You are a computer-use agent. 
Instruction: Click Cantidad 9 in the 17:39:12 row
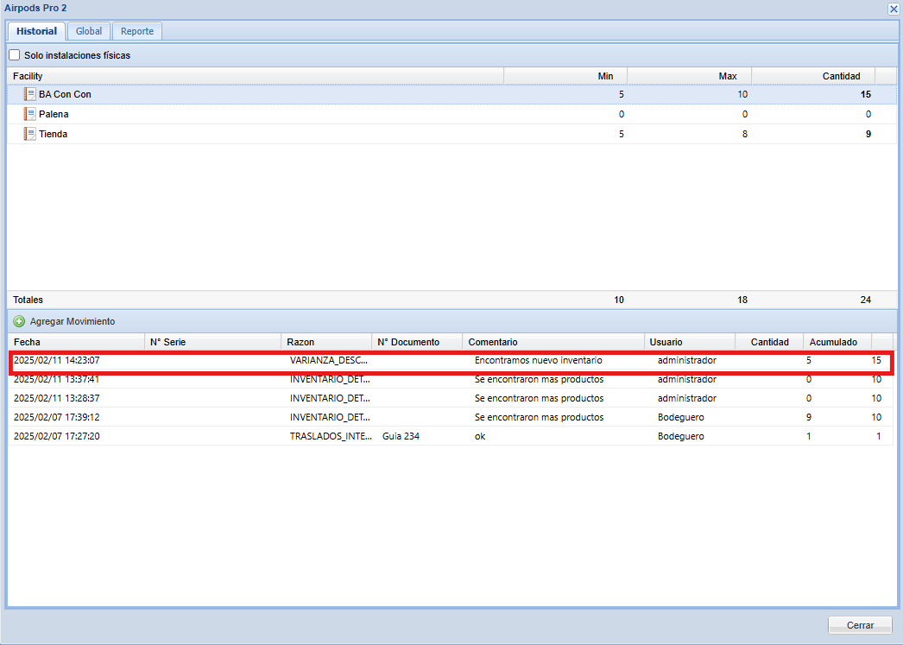tap(809, 418)
